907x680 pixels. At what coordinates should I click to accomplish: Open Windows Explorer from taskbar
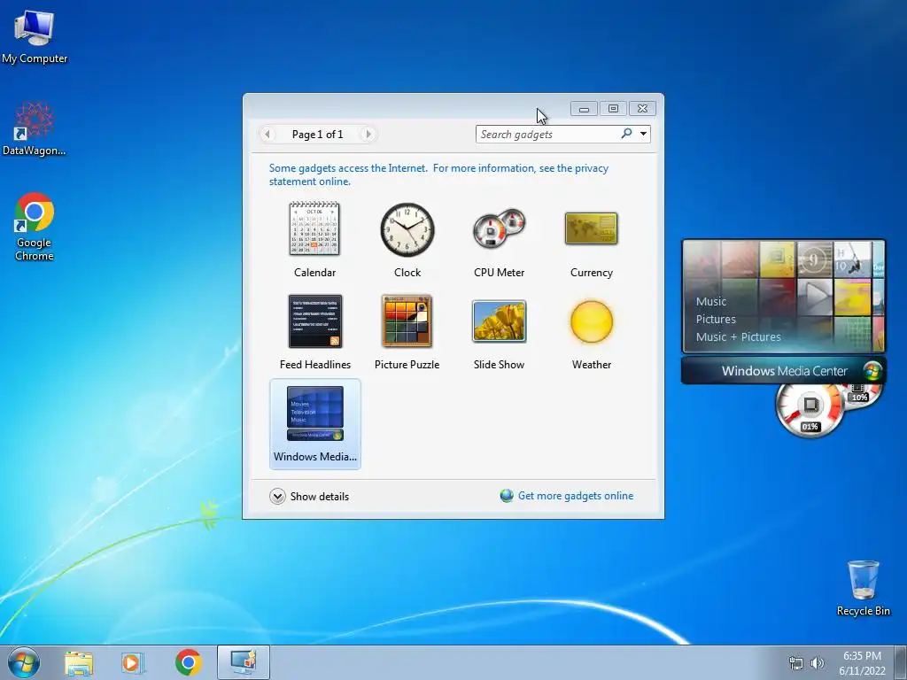click(79, 662)
